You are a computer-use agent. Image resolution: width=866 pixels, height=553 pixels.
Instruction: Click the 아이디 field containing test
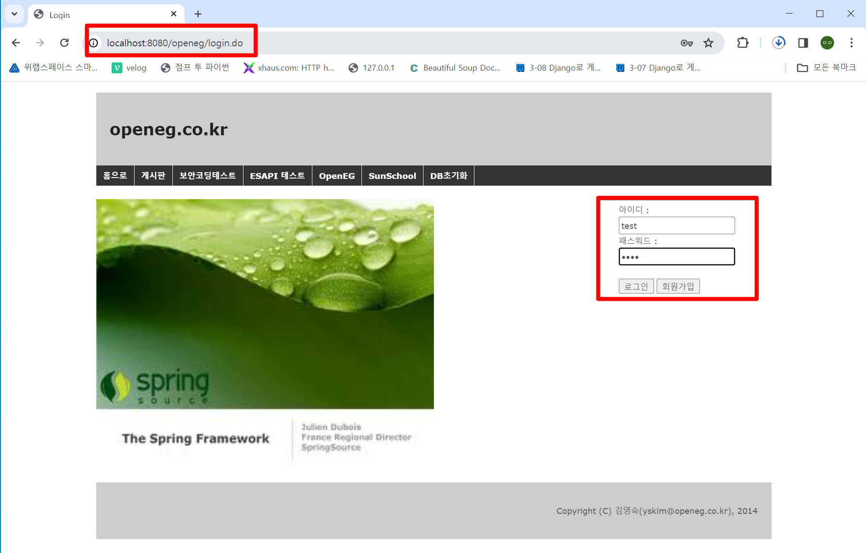click(x=677, y=226)
